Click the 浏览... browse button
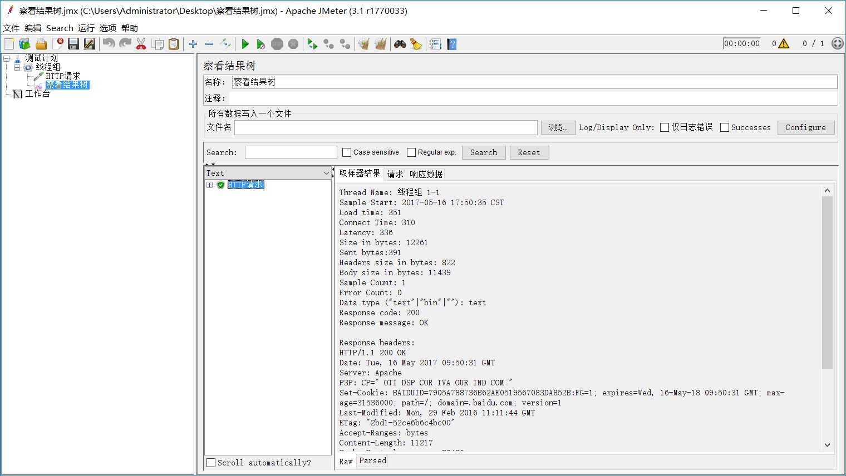The image size is (846, 476). pos(558,127)
